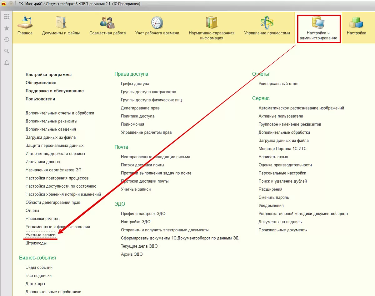Viewport: 375px width, 296px height.
Task: Open Управление процессами section
Action: (x=267, y=26)
